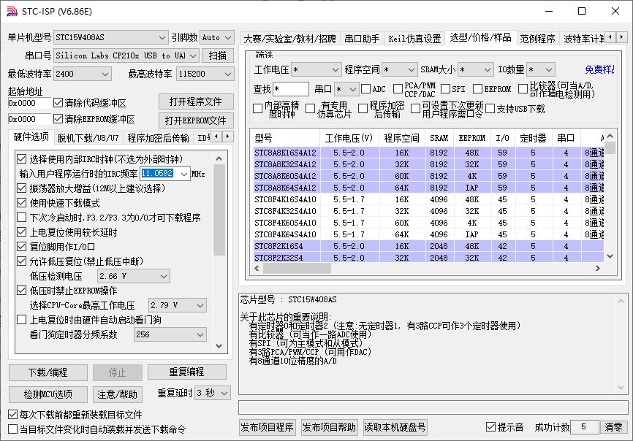
Task: Start download with the 下载/编程 button
Action: click(46, 372)
